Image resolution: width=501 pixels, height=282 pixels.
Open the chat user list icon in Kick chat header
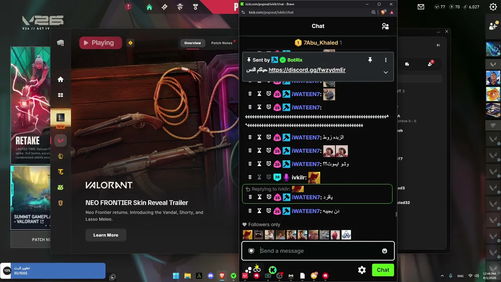tap(385, 26)
